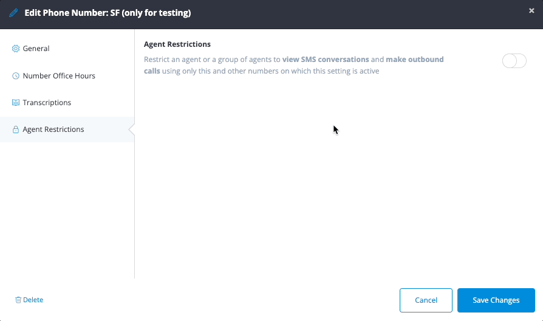Screen dimensions: 543x321
Task: Click the Save Changes button
Action: [496, 300]
